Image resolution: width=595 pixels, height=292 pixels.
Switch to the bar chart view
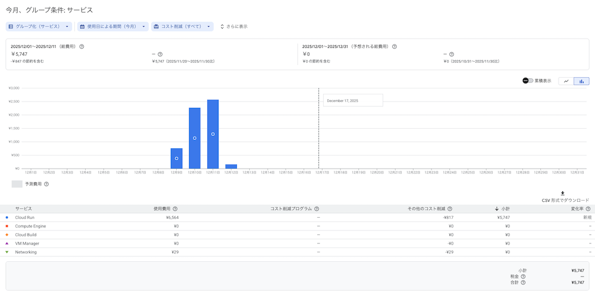[x=581, y=81]
